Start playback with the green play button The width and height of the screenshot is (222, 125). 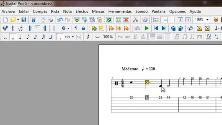(x=147, y=28)
